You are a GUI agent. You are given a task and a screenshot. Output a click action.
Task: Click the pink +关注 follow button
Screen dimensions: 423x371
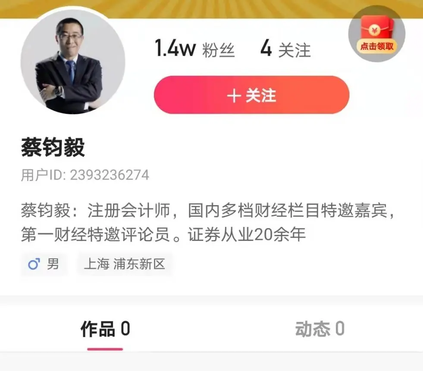coord(252,95)
